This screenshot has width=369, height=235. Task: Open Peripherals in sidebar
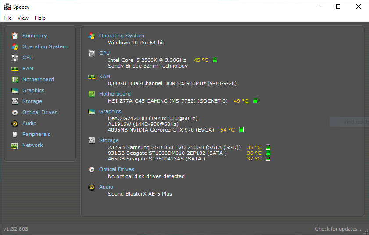36,134
